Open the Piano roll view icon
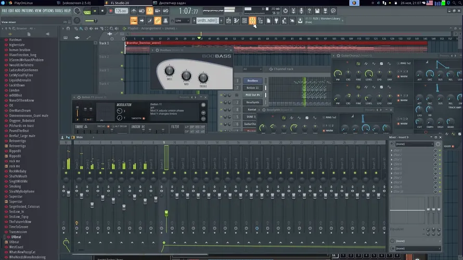The image size is (463, 260). click(237, 20)
